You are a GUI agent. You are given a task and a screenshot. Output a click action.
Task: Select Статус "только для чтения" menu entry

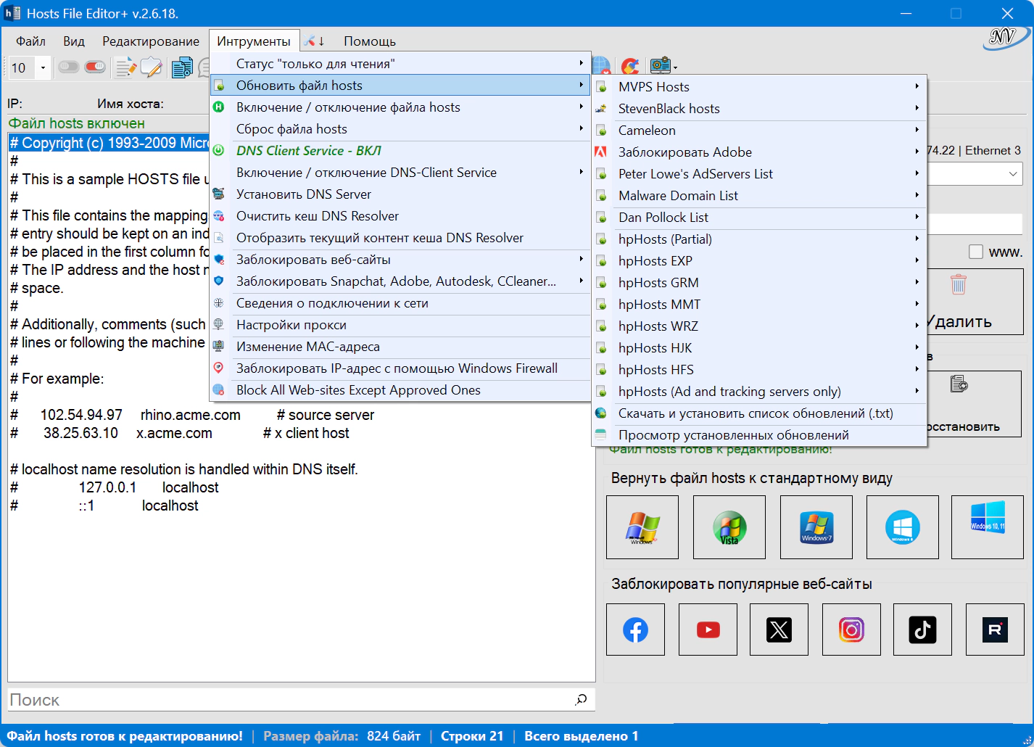[x=400, y=64]
